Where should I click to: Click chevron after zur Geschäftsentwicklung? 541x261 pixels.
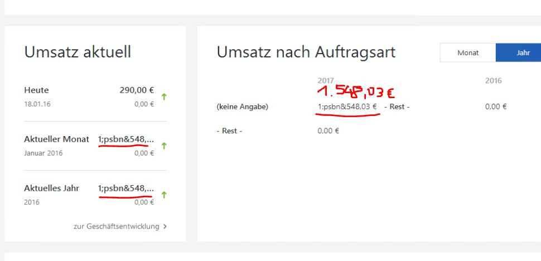tap(165, 226)
